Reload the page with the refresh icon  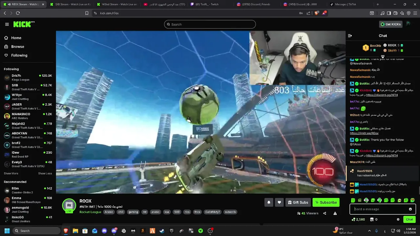pyautogui.click(x=18, y=13)
